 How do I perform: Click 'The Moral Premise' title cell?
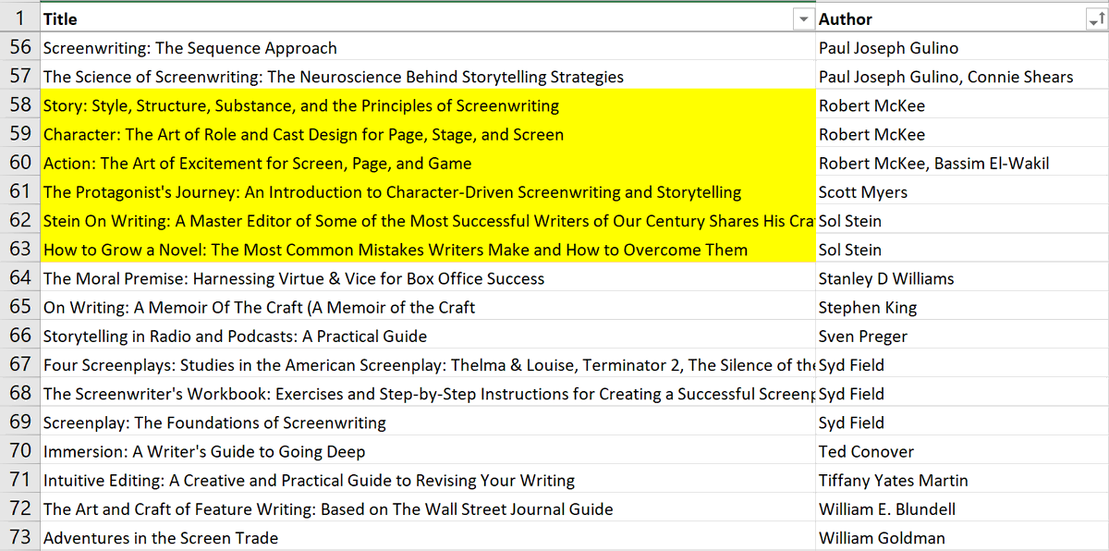click(x=428, y=278)
